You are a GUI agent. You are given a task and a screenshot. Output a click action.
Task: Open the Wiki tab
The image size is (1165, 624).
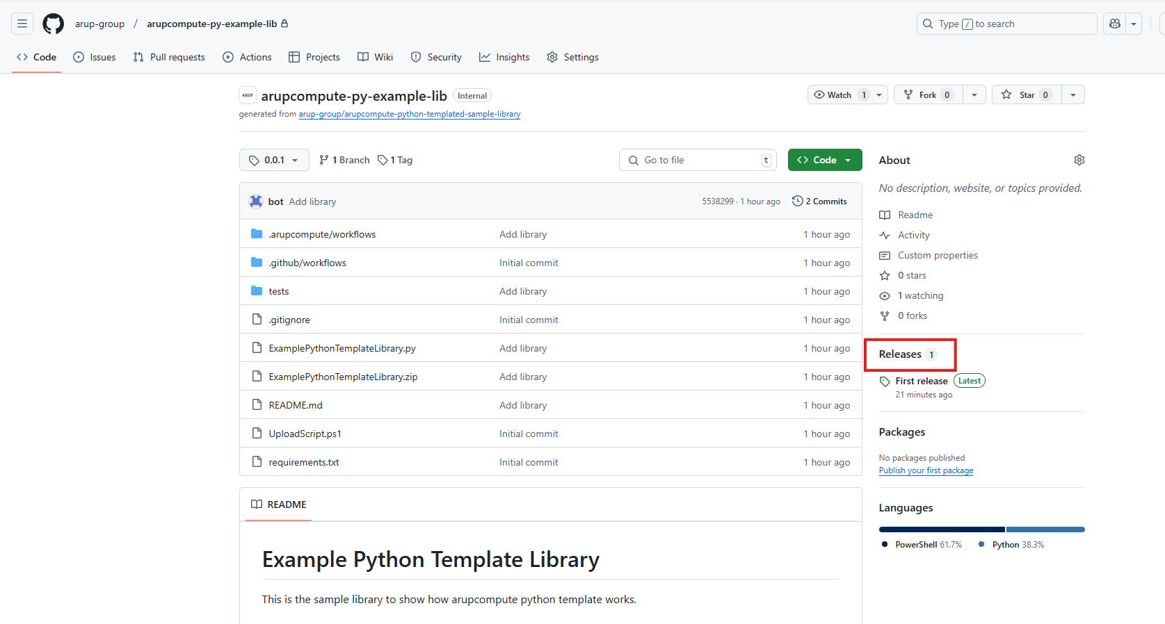(376, 57)
